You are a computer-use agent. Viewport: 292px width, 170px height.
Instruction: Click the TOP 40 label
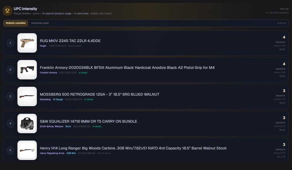(284, 9)
